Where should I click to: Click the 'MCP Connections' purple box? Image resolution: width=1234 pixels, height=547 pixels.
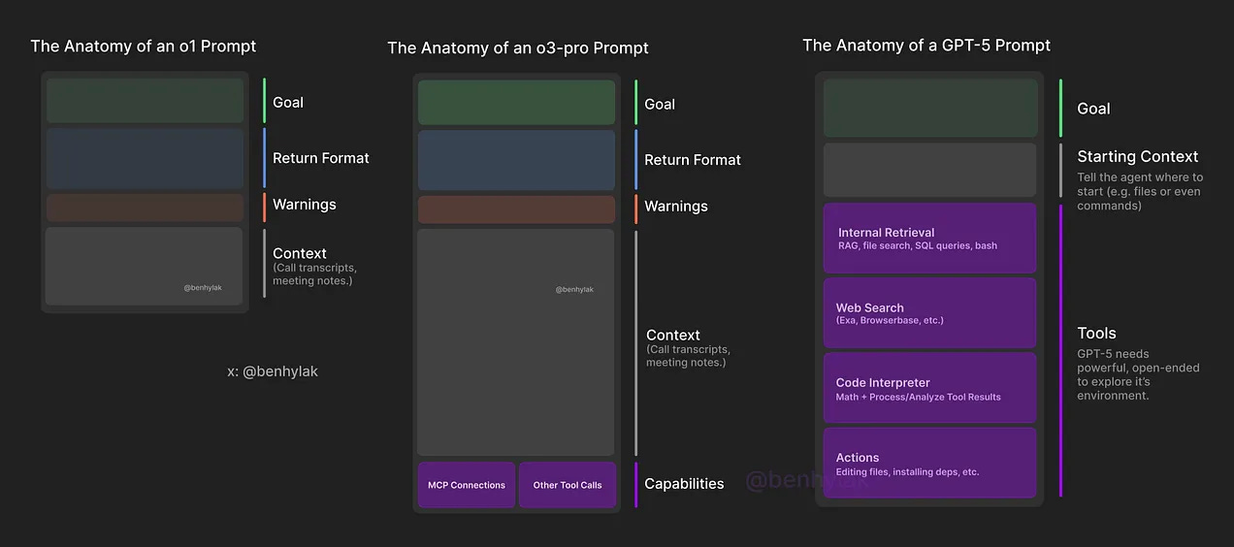(x=467, y=485)
